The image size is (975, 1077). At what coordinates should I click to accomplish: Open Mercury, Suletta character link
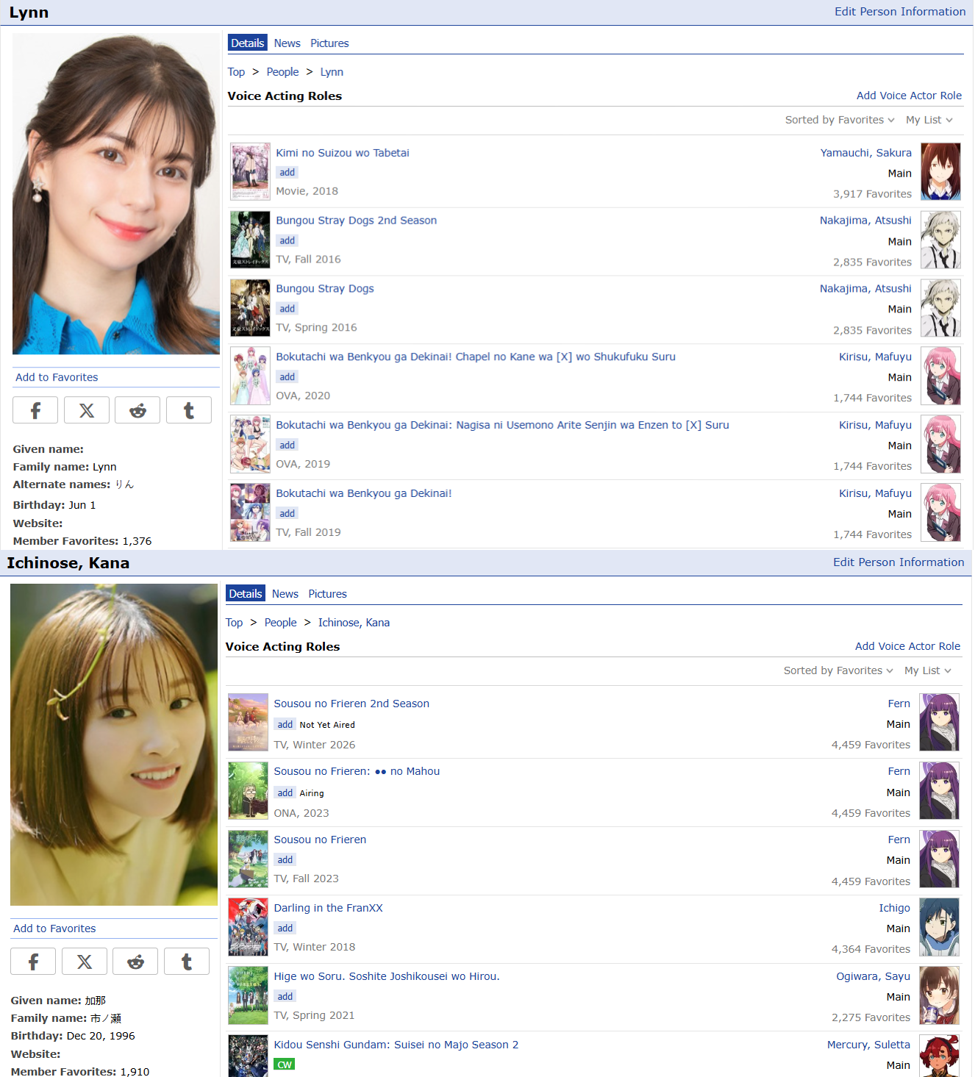[x=868, y=1045]
